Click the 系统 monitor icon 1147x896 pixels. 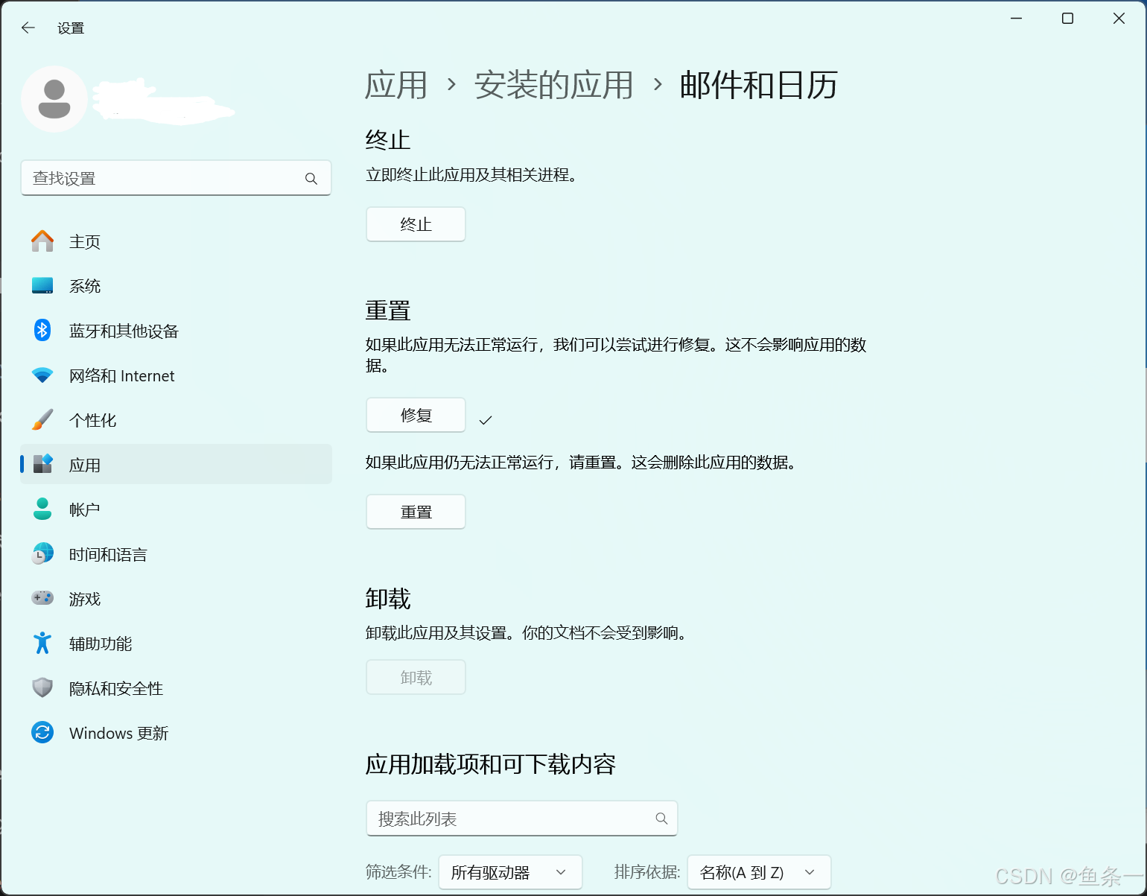42,286
